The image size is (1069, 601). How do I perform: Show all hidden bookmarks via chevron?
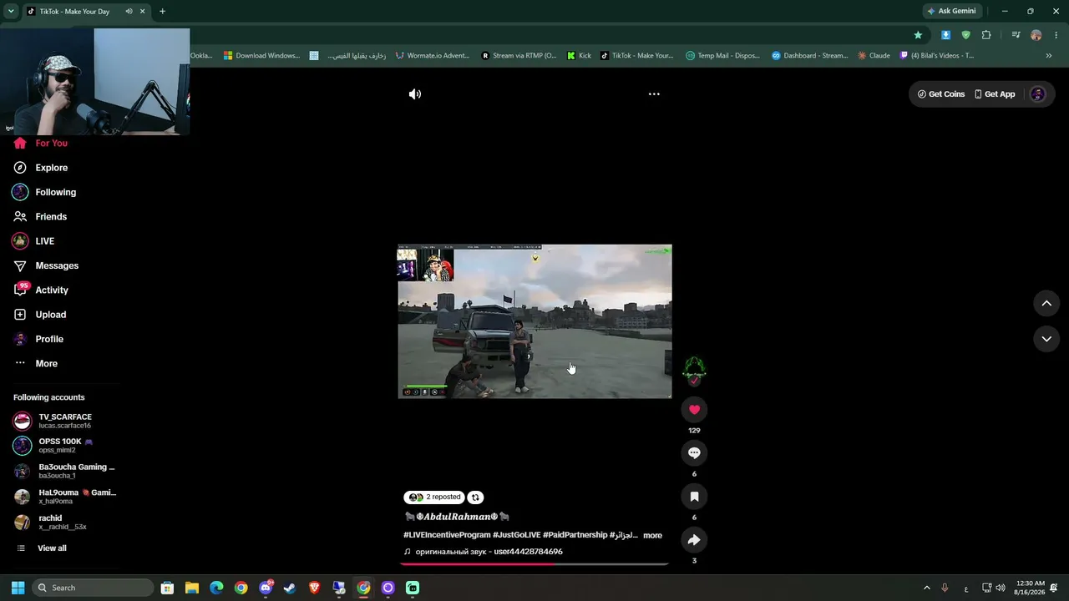1049,56
